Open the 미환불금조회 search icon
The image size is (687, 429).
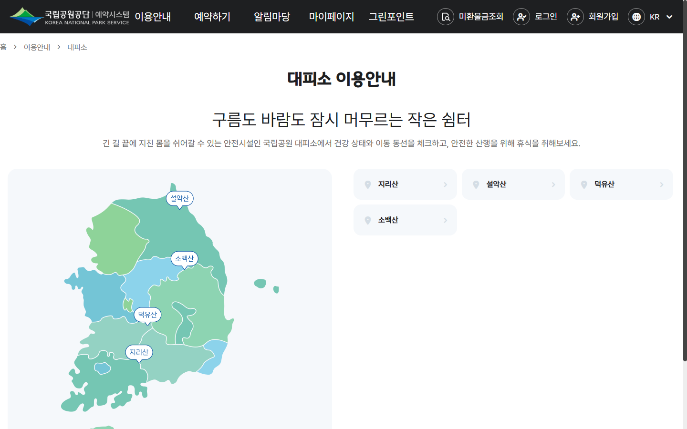446,17
